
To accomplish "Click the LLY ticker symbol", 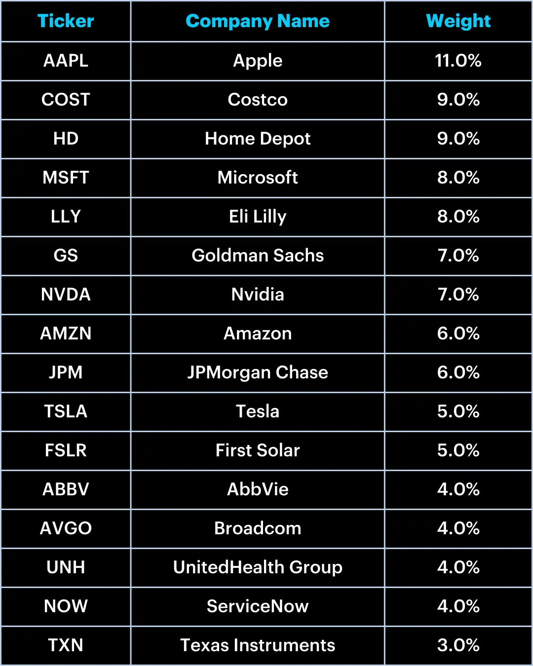I will (x=66, y=217).
